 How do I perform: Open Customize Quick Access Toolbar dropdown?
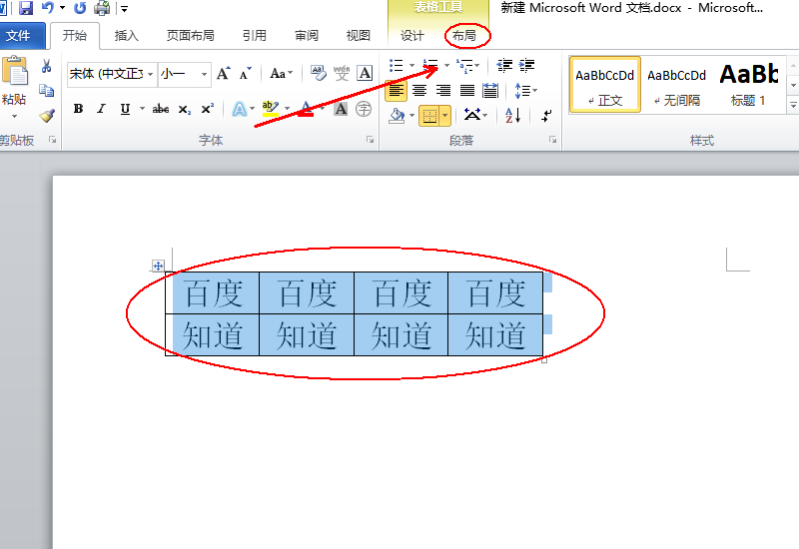click(x=124, y=8)
